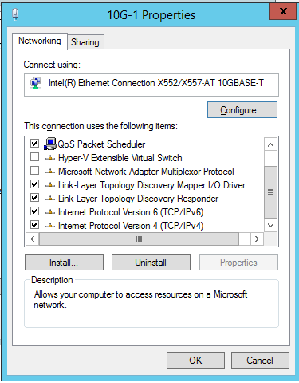Enable Microsoft Network Adapter Multiplexor Protocol checkbox
Image resolution: width=299 pixels, height=383 pixels.
click(34, 171)
